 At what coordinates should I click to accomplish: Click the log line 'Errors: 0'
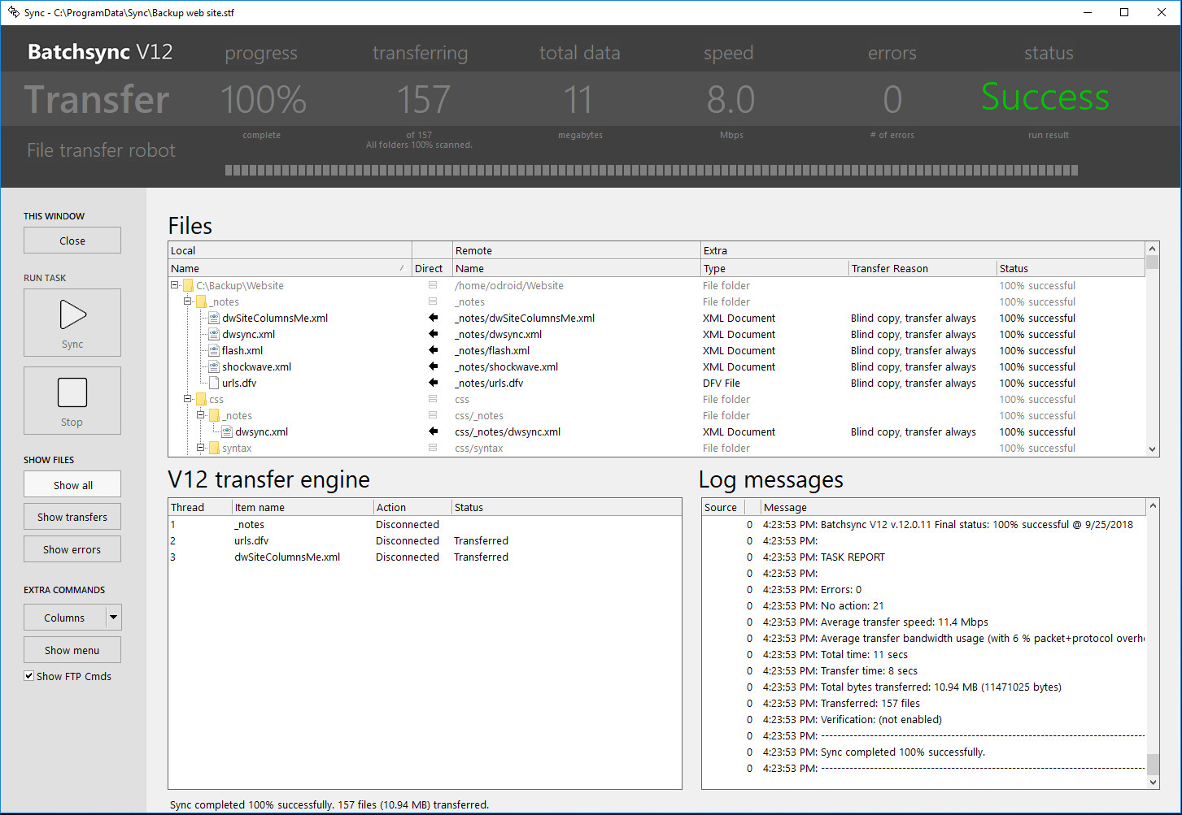click(x=923, y=589)
